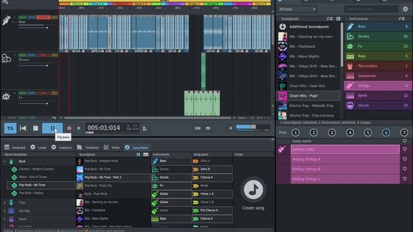The width and height of the screenshot is (413, 232).
Task: Toggle record arm on the Bass track
Action: pos(43,17)
